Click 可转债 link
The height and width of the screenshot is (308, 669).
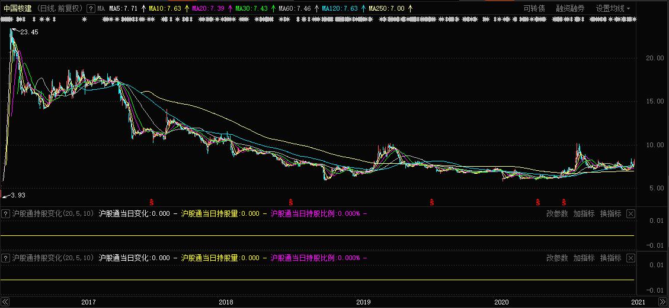click(x=534, y=8)
